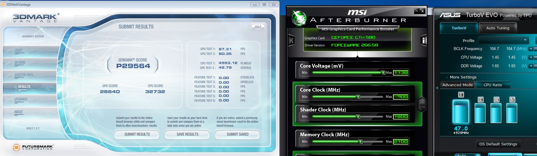Viewport: 537px width, 156px height.
Task: Click GPU Test 2 value 80.35
Action: (x=225, y=54)
